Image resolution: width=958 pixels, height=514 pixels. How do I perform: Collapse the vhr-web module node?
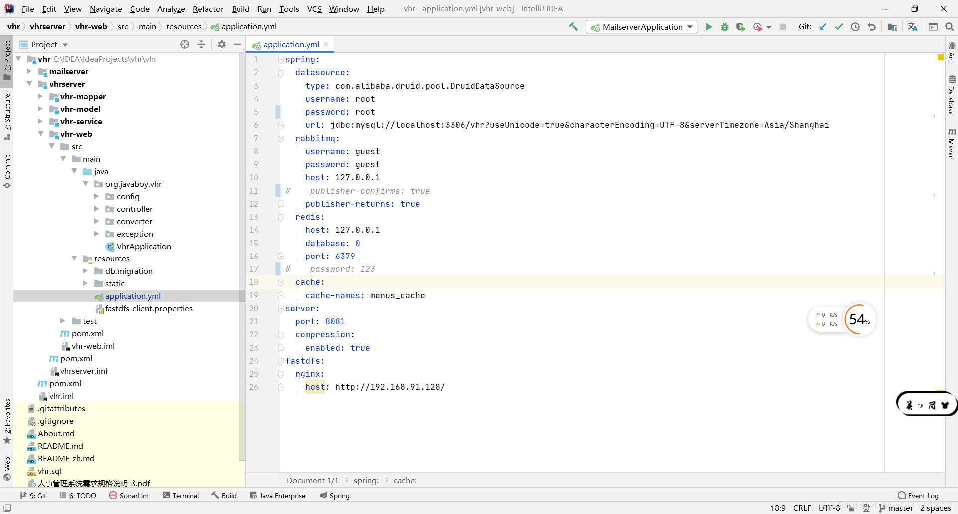(41, 134)
